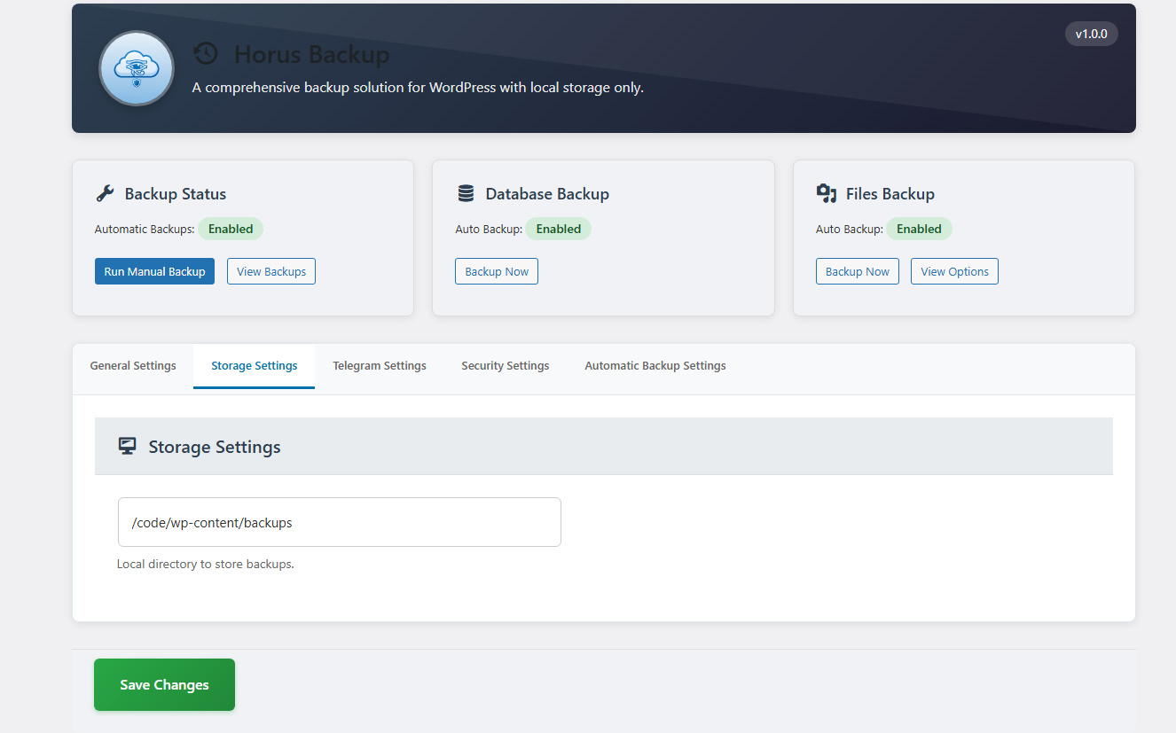Start Backup Now under Database Backup
1176x733 pixels.
(497, 271)
